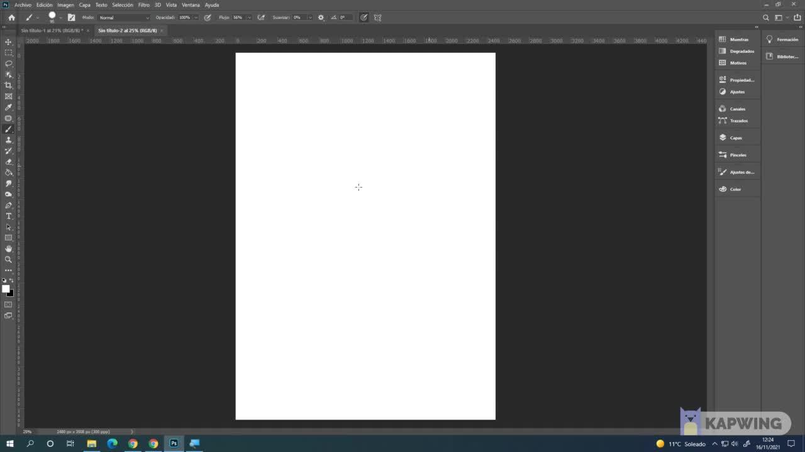Open the Archivo menu
Viewport: 805px width, 452px height.
(23, 5)
